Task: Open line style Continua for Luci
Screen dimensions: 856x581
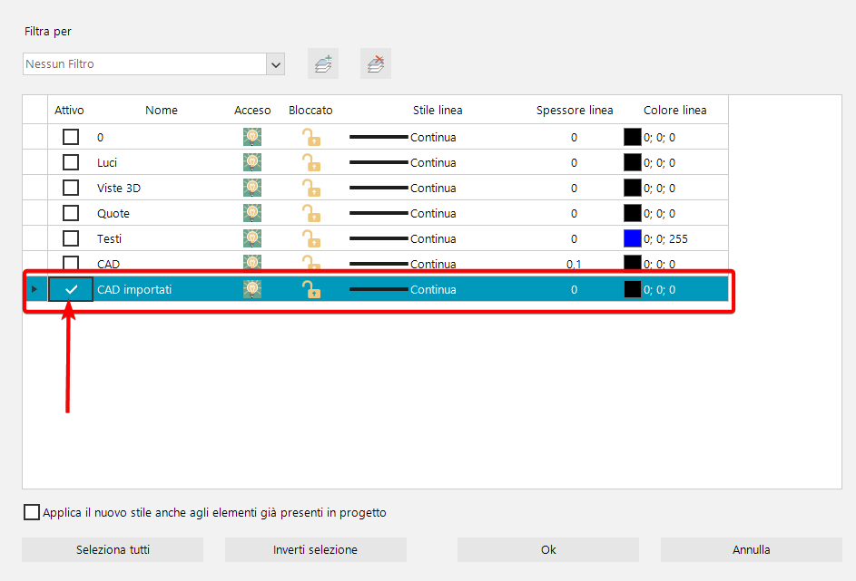Action: pyautogui.click(x=403, y=162)
